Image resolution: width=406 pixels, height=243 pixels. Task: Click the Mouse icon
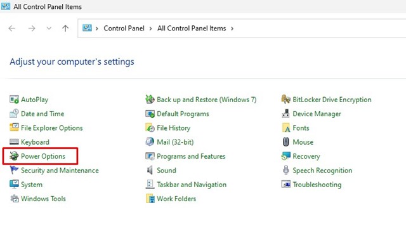[x=286, y=141]
